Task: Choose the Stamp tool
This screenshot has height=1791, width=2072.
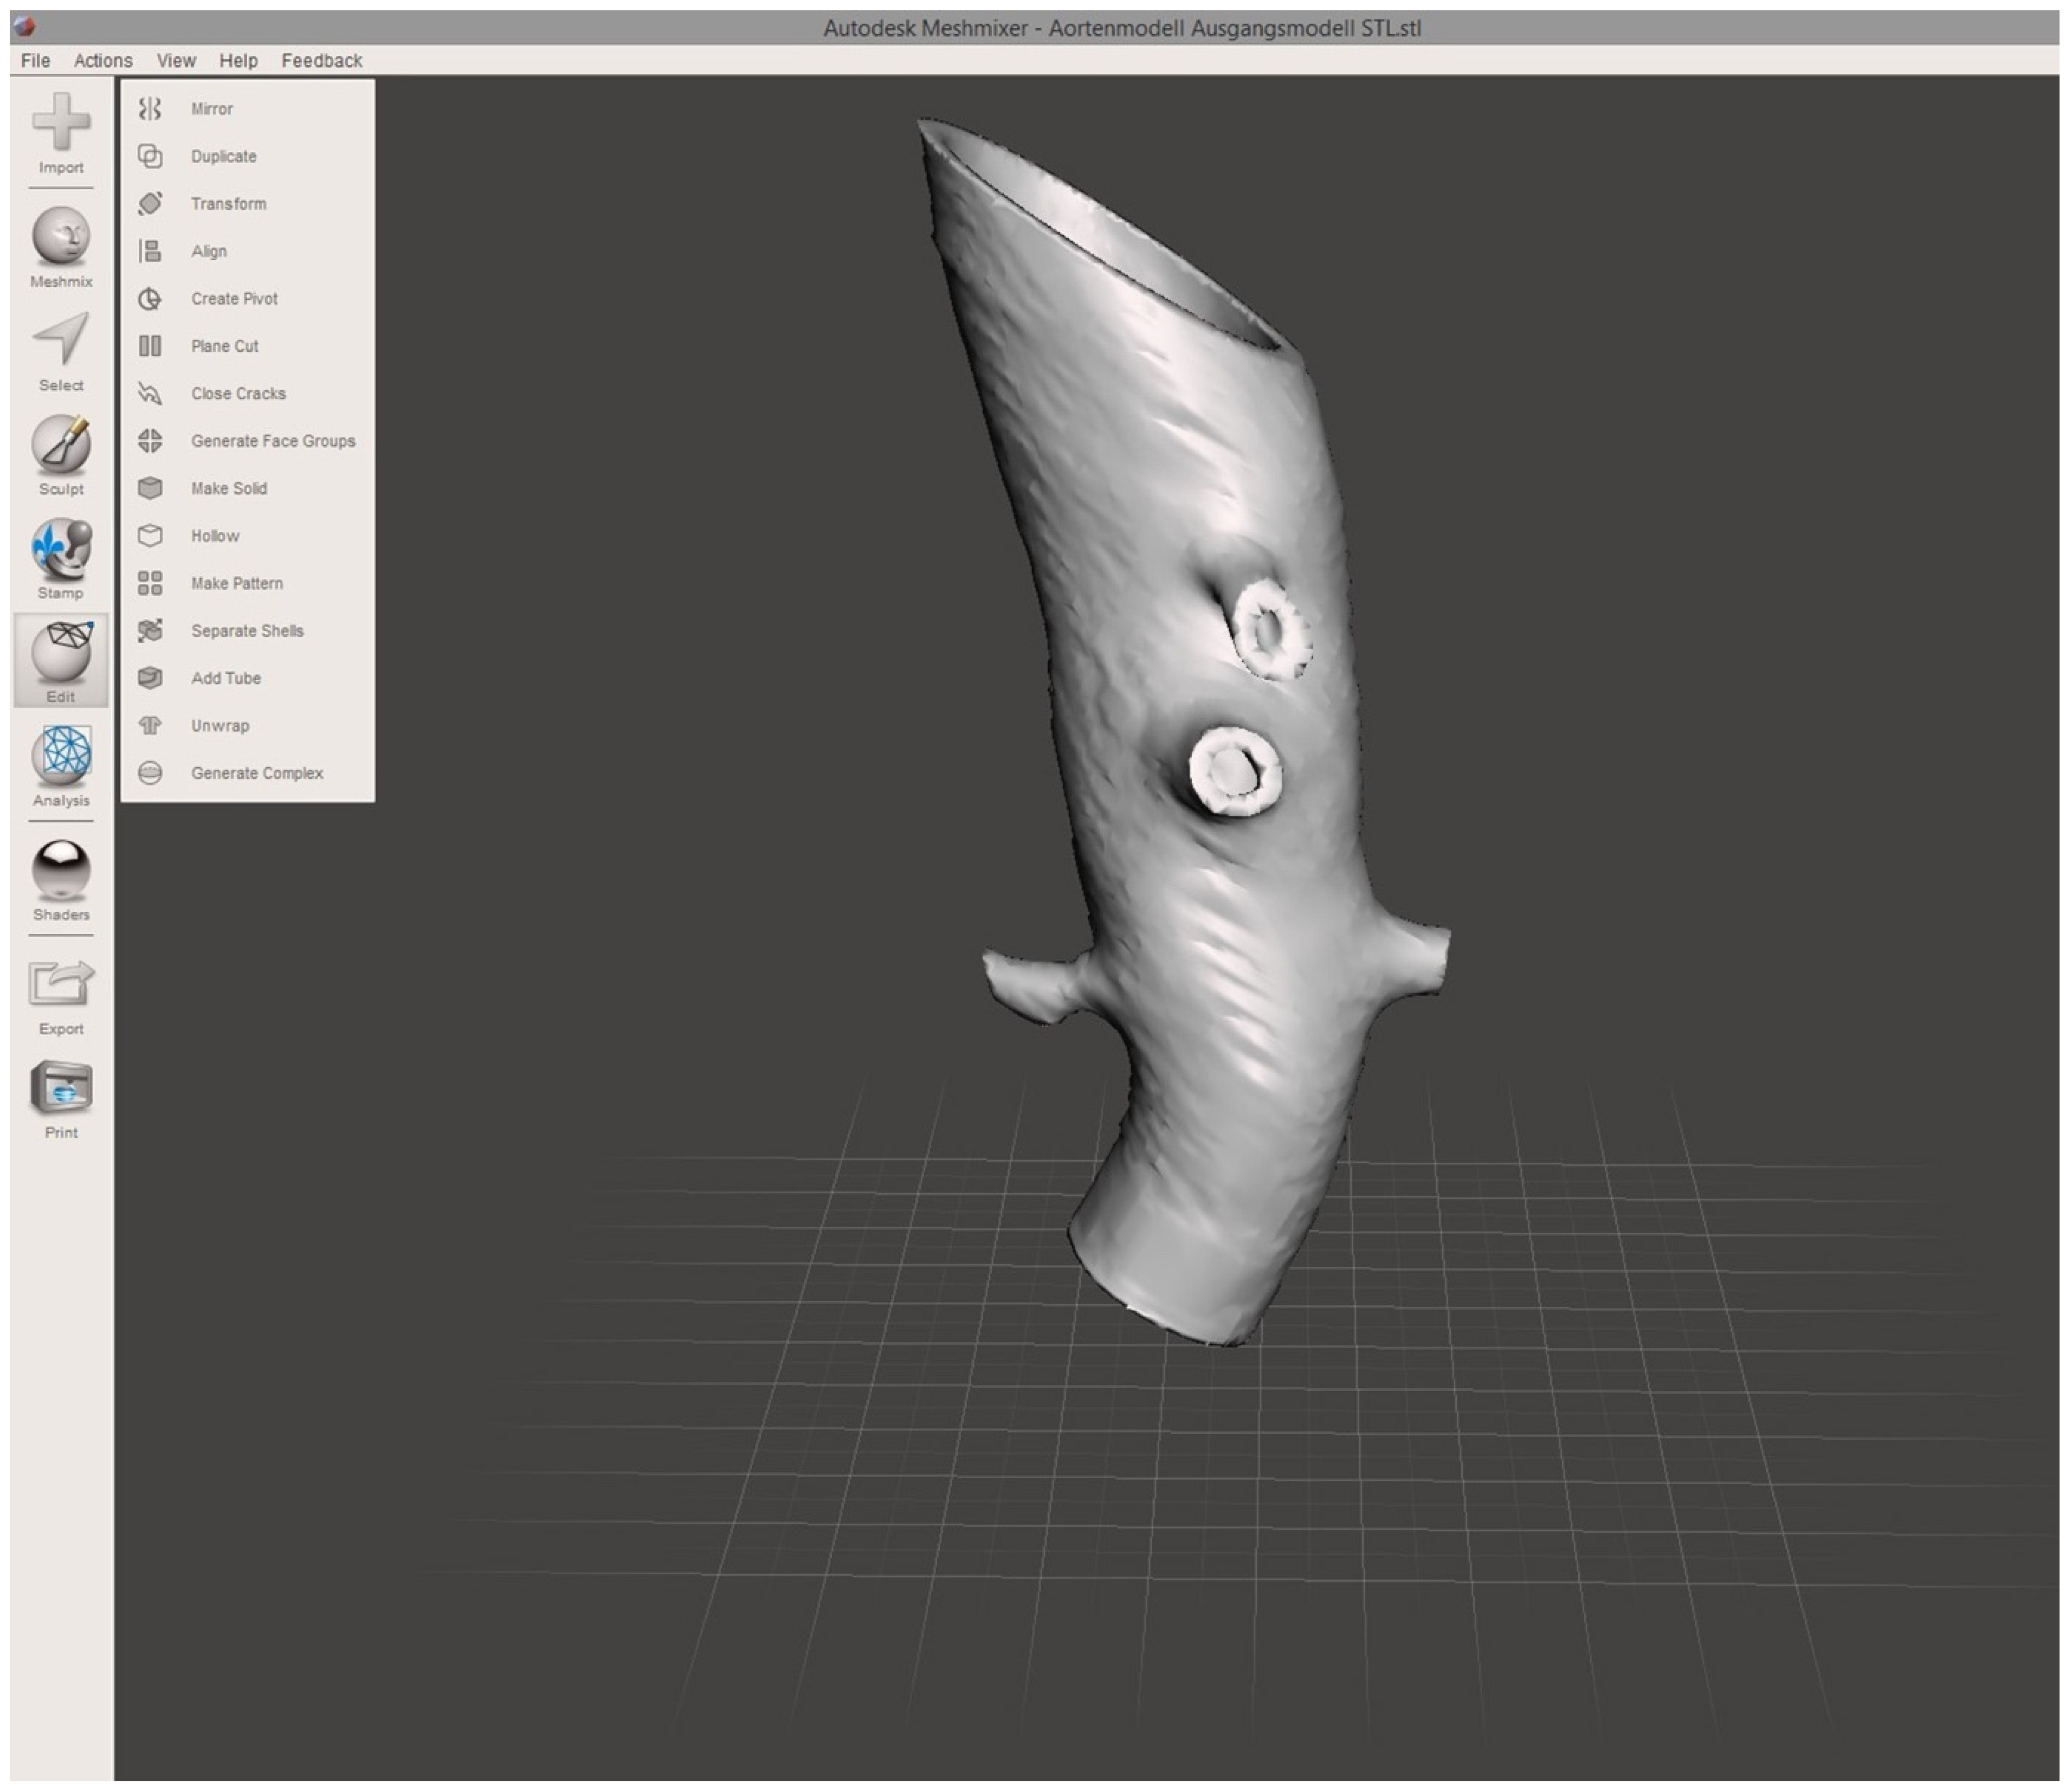Action: (61, 548)
